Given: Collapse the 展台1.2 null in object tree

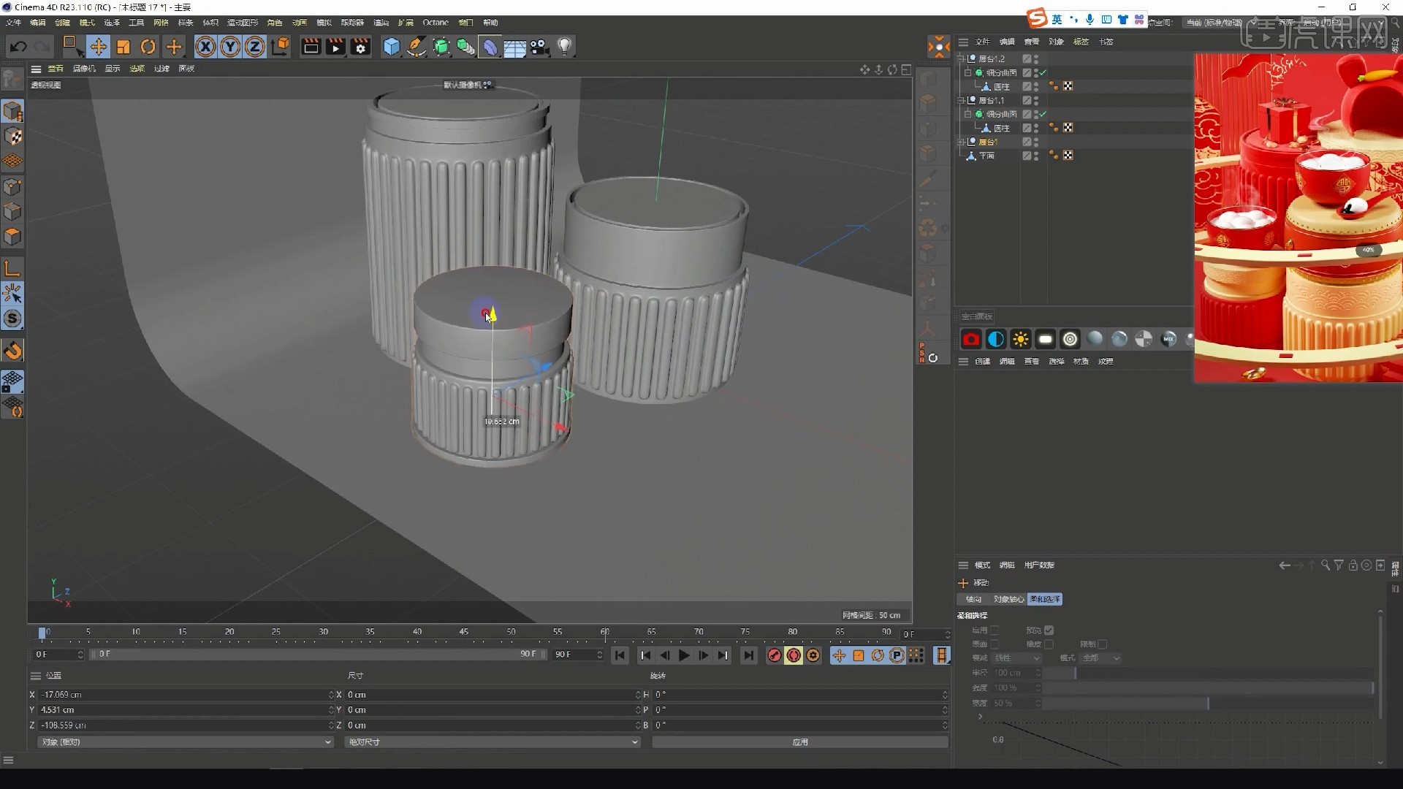Looking at the screenshot, I should tap(962, 58).
